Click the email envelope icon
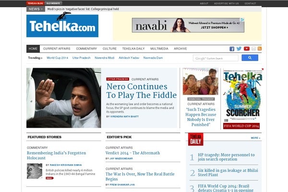 click(253, 48)
